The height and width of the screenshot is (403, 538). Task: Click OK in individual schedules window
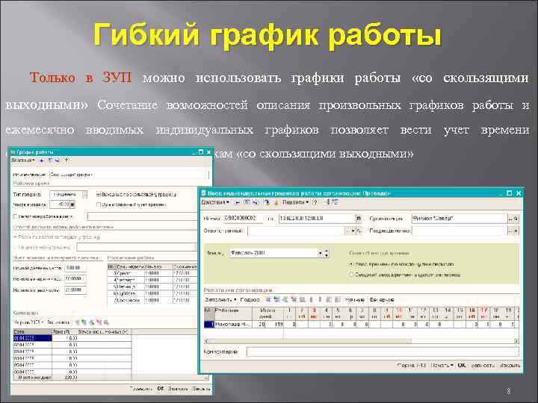click(x=462, y=365)
